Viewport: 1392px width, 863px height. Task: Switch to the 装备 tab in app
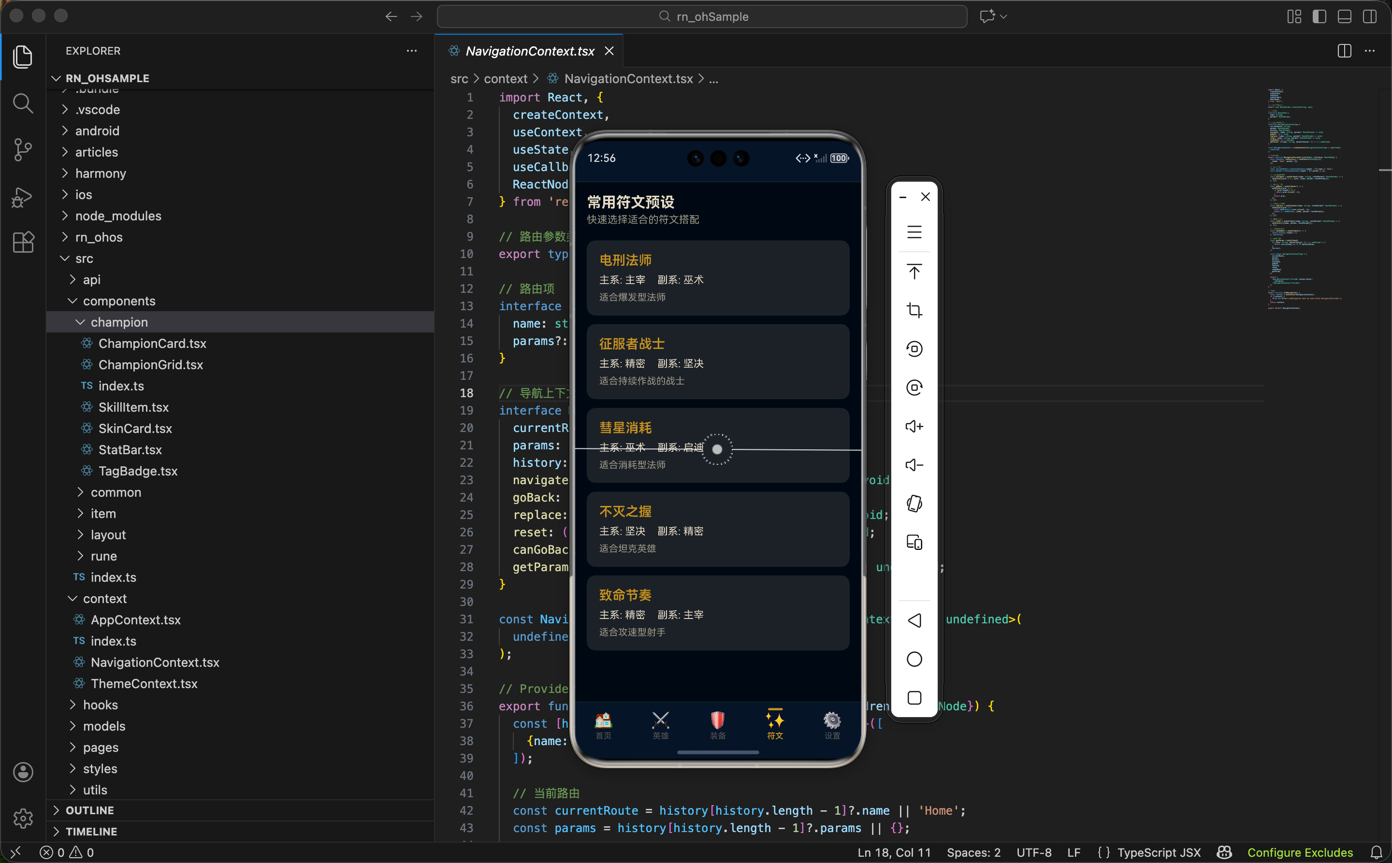[718, 725]
